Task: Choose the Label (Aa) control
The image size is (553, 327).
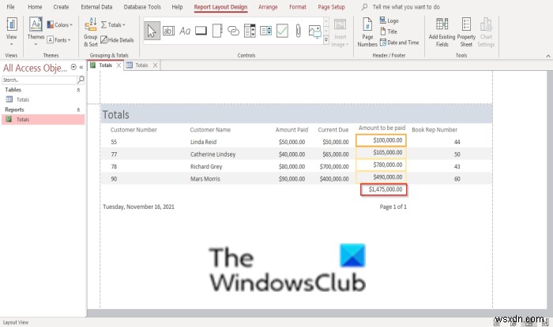Action: pyautogui.click(x=185, y=31)
